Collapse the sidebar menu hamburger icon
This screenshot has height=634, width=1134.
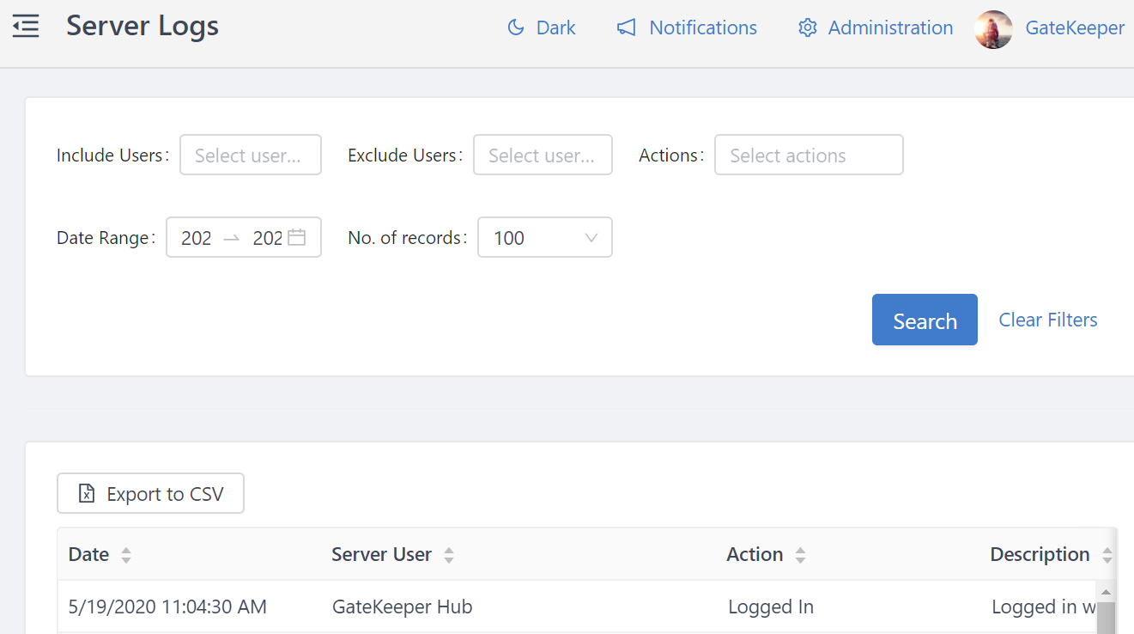26,27
